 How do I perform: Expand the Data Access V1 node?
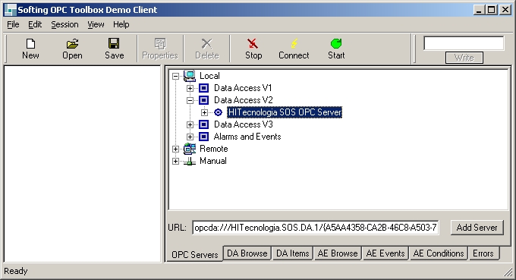(190, 88)
